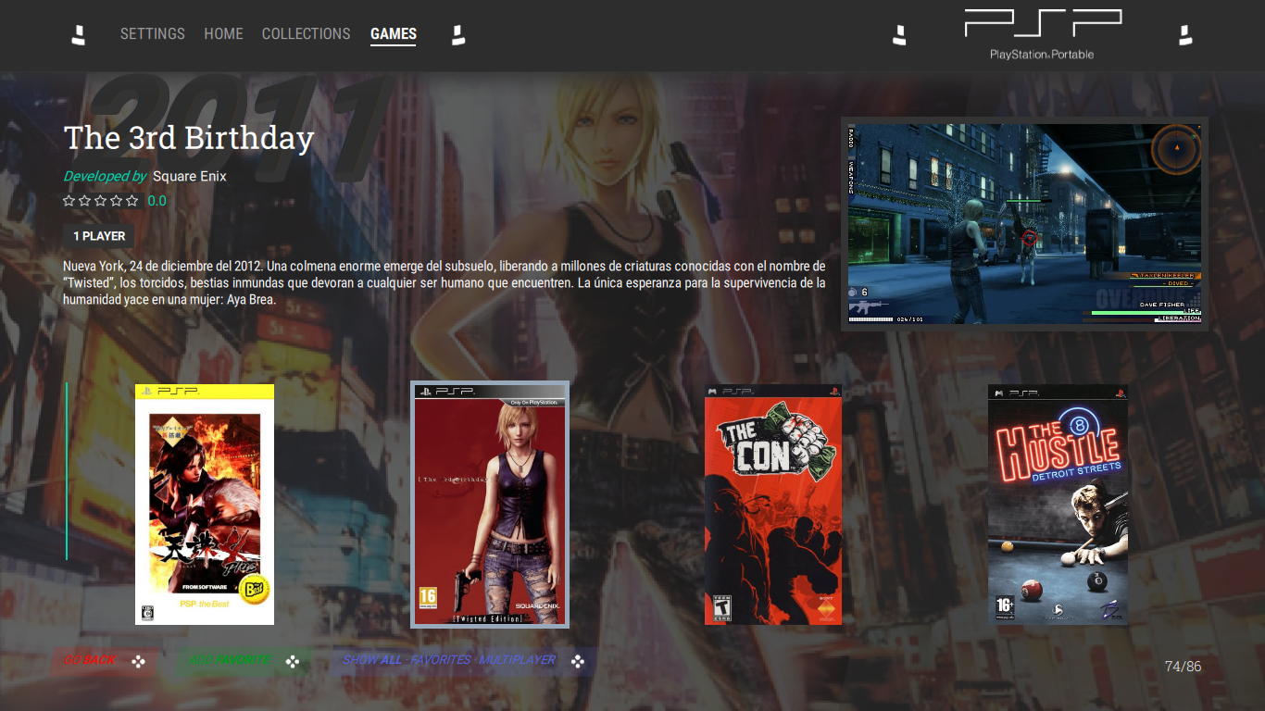The image size is (1265, 711).
Task: Open The 3rd Birthday gameplay screenshot
Action: [x=1024, y=223]
